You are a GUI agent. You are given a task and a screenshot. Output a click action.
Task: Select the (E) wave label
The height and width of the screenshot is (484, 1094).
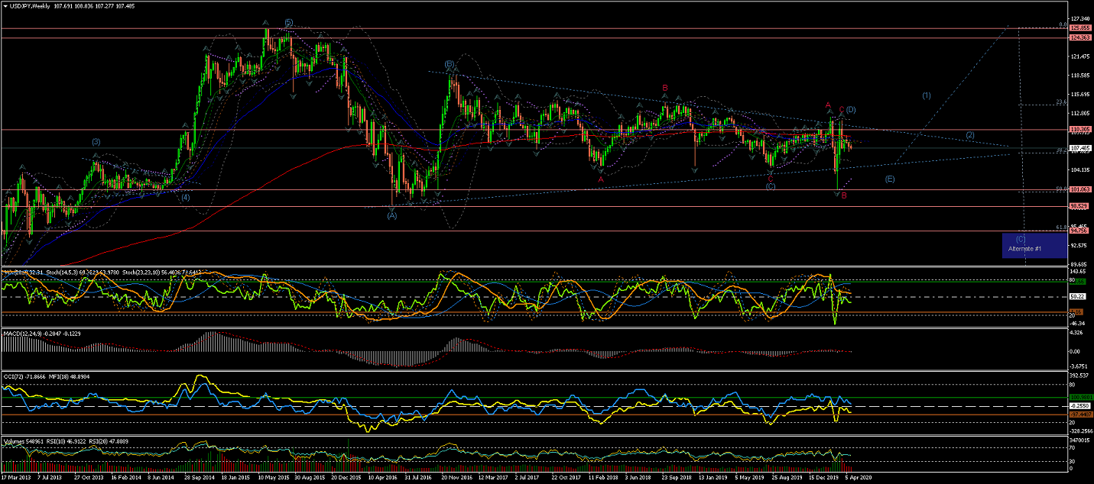(x=890, y=179)
